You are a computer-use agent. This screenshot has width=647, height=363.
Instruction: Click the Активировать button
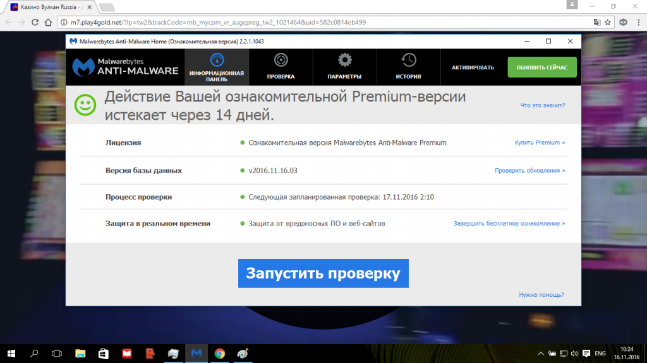[473, 67]
